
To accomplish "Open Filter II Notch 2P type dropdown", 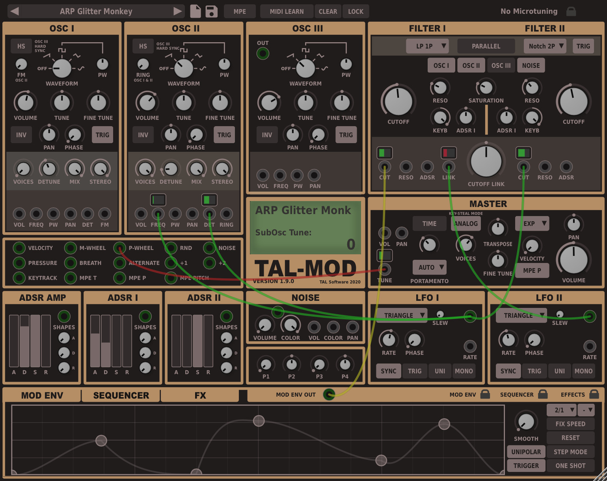I will 545,46.
